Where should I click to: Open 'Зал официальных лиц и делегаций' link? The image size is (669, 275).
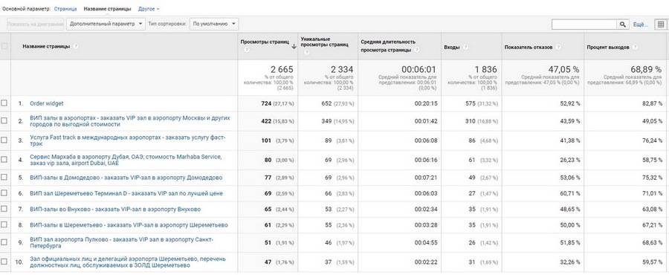(x=128, y=262)
